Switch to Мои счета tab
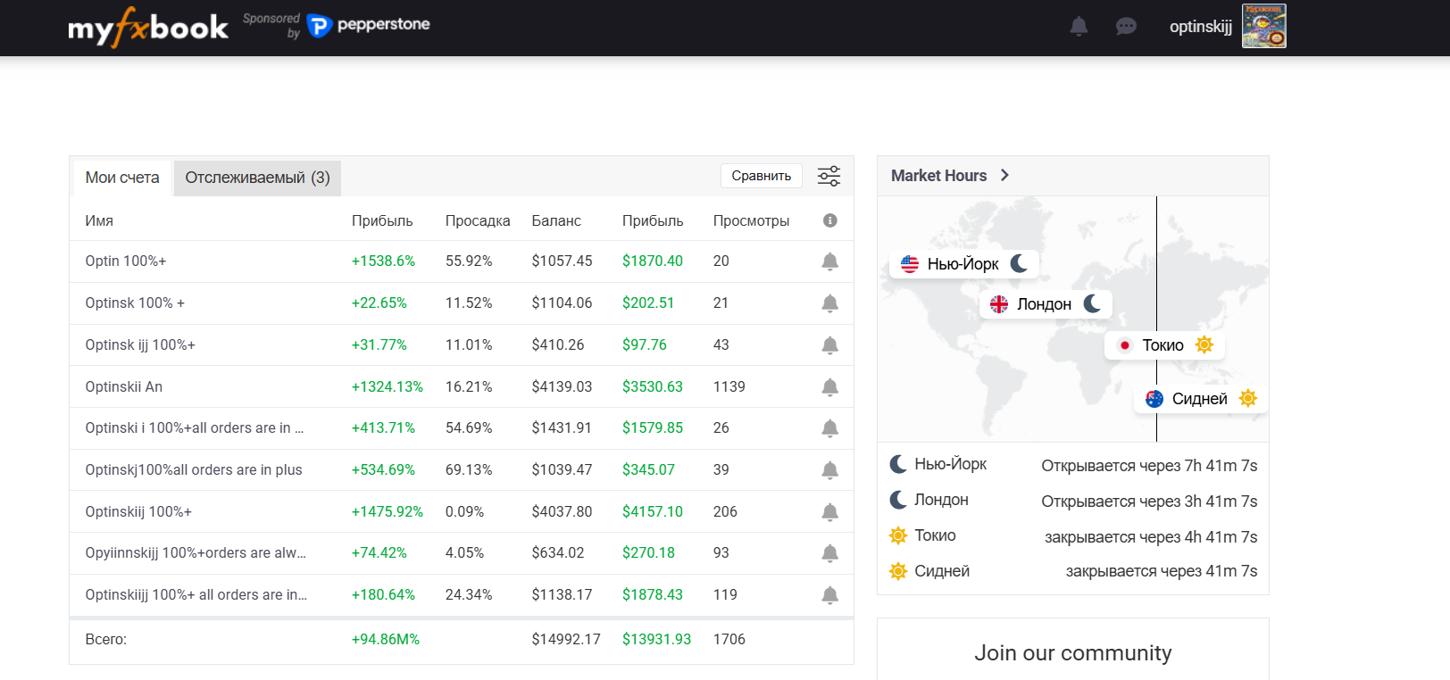 tap(122, 178)
